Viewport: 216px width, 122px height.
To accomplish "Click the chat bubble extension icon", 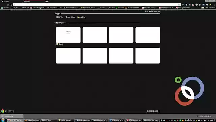I will coord(207,5).
